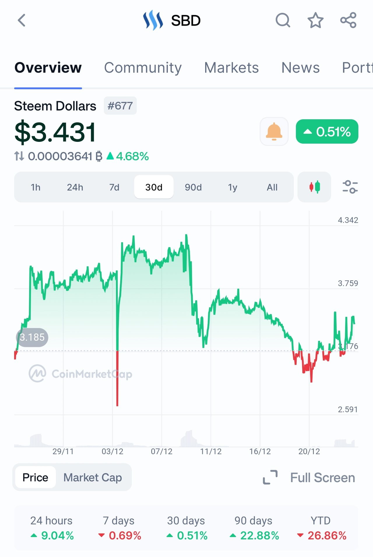Add SBD to watchlist with star icon
The height and width of the screenshot is (557, 373).
[x=316, y=20]
